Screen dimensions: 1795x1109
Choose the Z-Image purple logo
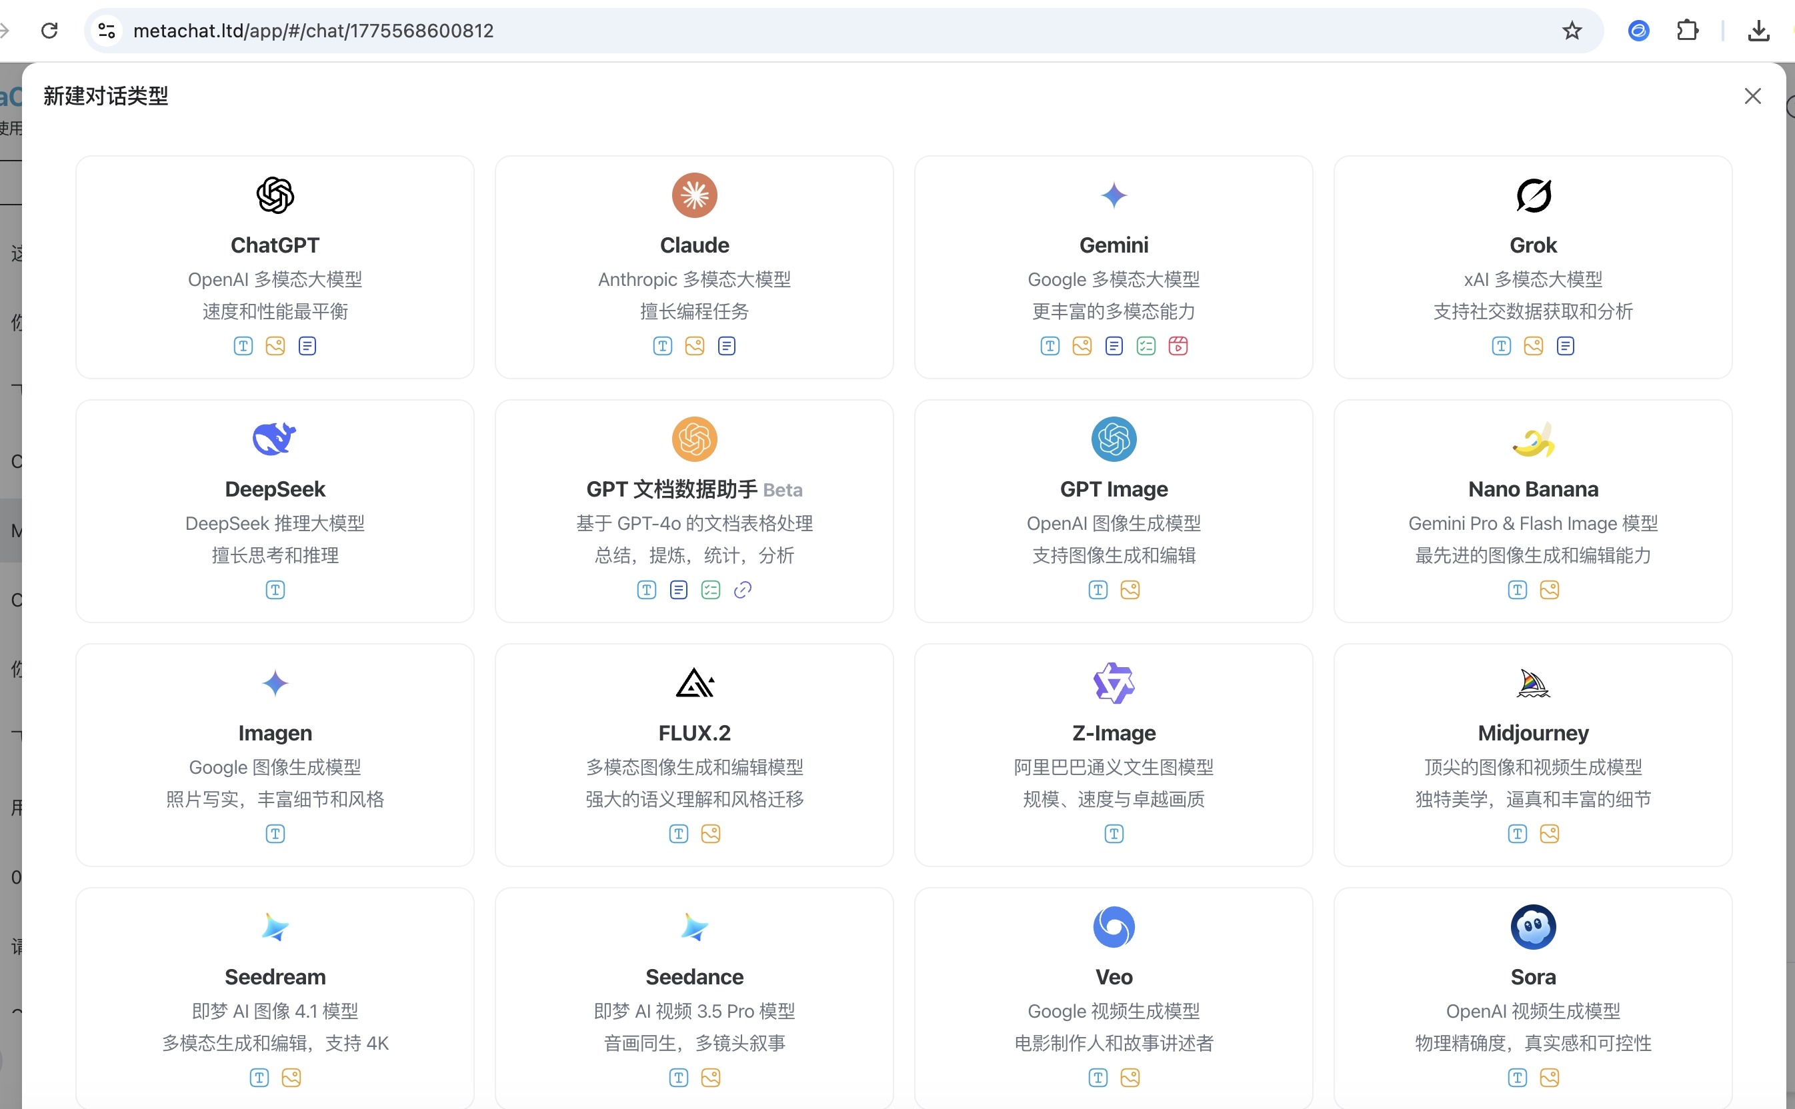coord(1114,683)
